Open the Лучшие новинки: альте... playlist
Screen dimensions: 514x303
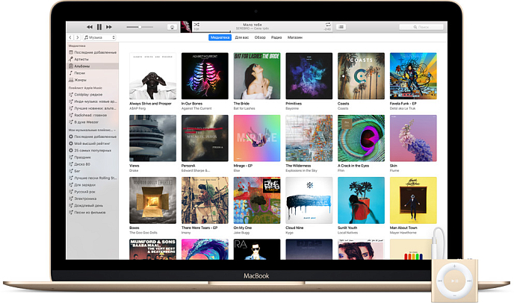tap(93, 108)
